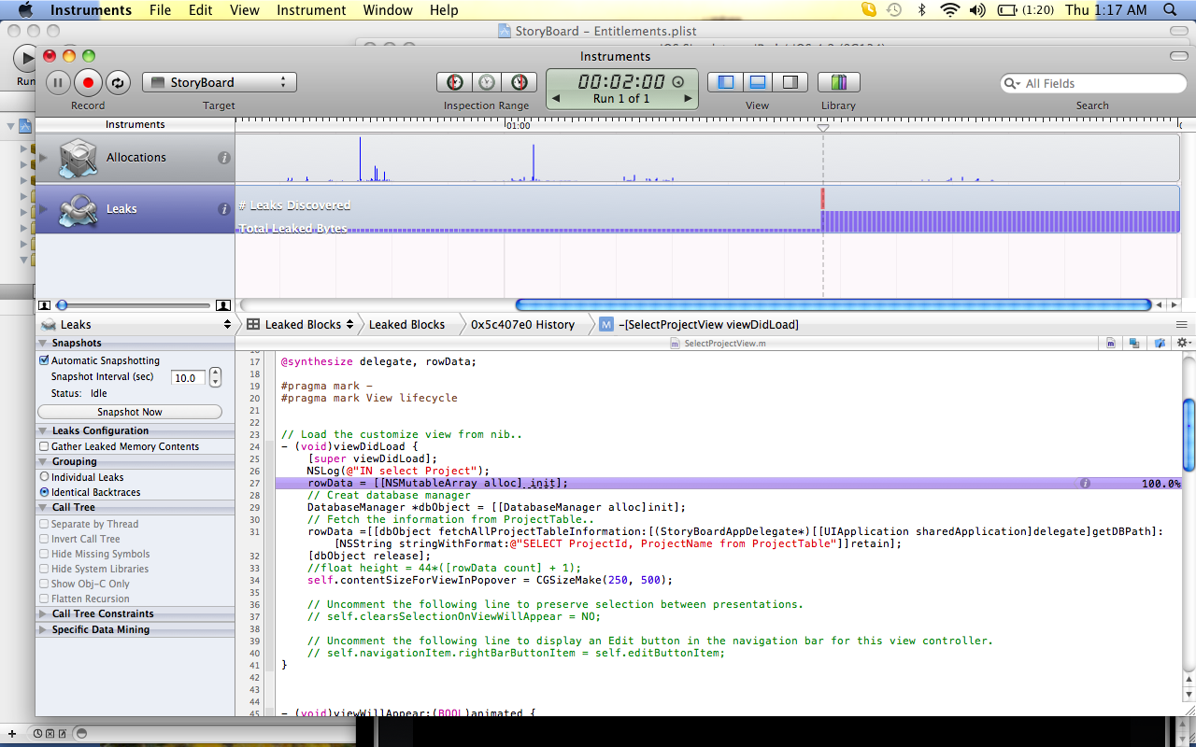Click the Snapshot Now button
This screenshot has width=1196, height=747.
[x=130, y=412]
